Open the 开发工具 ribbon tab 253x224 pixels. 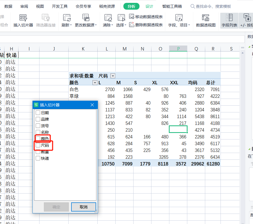(60, 6)
